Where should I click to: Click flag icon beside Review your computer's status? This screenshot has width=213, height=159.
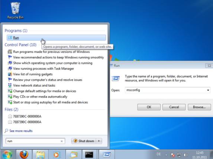tap(10, 80)
